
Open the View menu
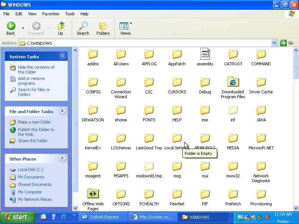point(32,14)
